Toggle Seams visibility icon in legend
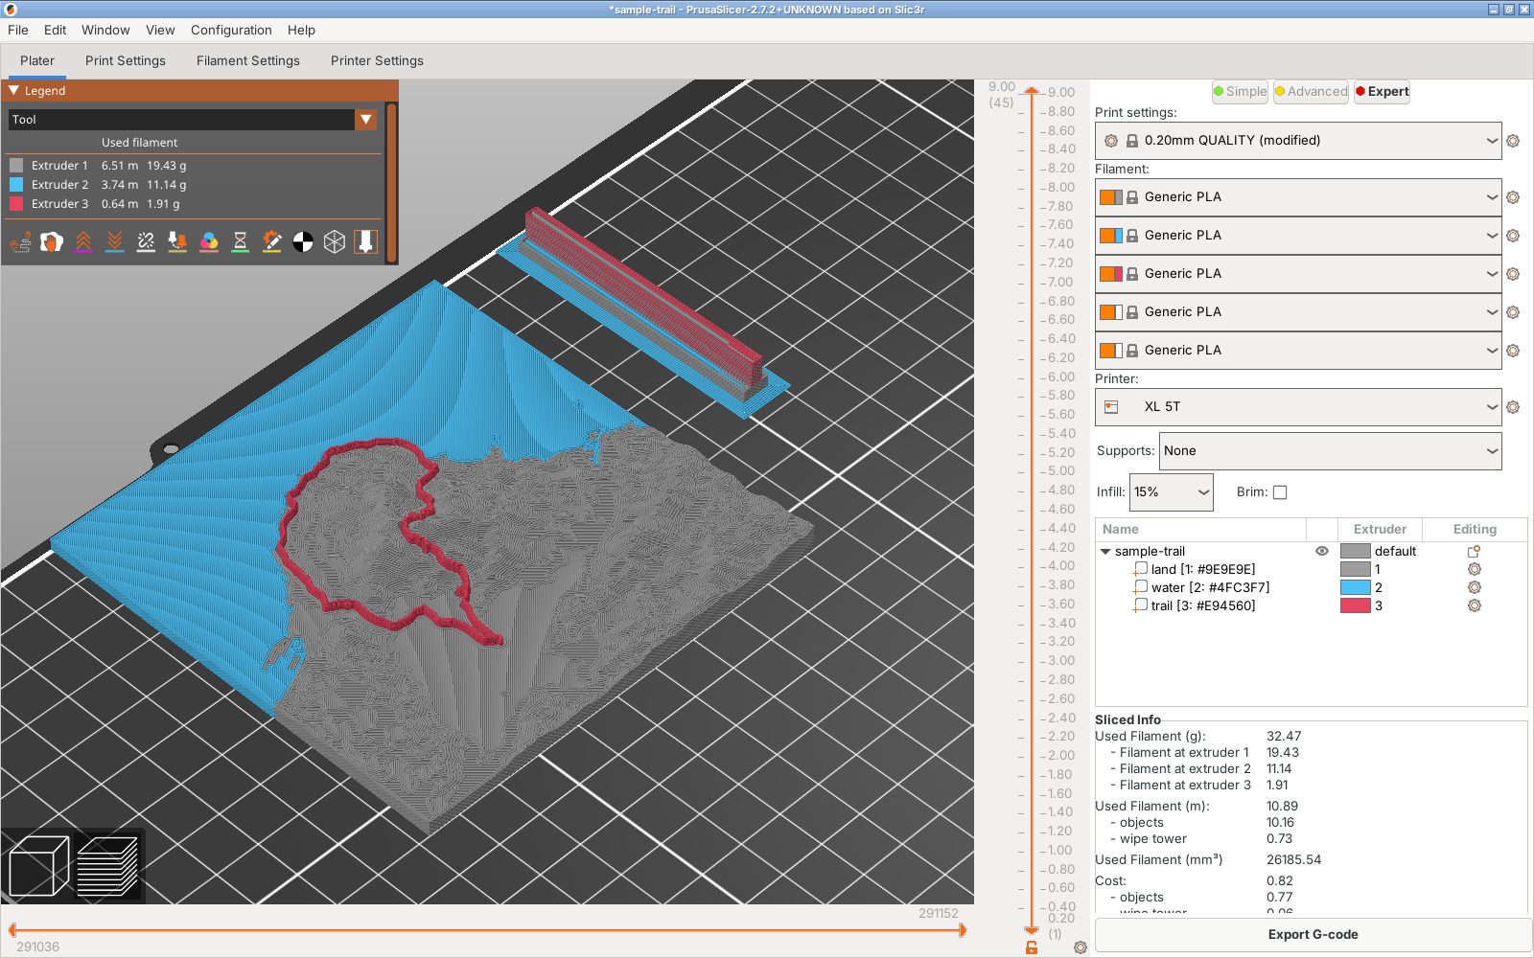 tap(146, 241)
